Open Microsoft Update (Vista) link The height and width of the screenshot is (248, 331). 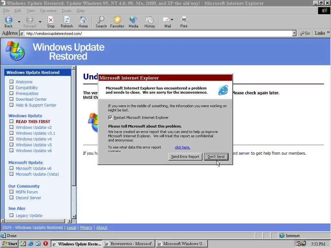(x=37, y=174)
